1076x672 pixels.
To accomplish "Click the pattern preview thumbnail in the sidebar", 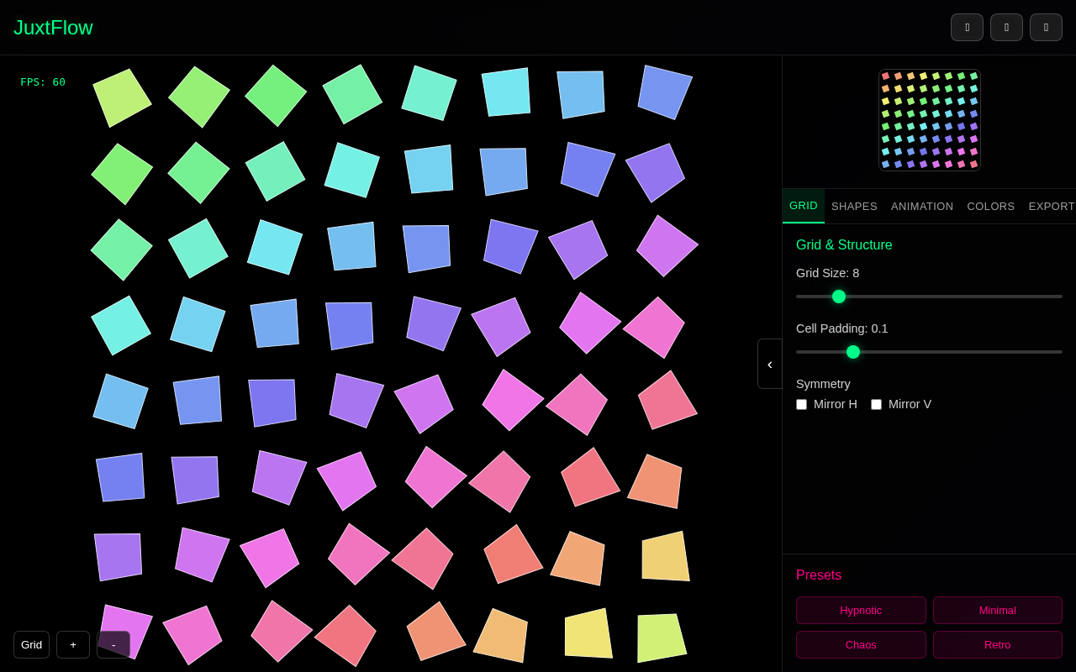I will click(x=930, y=120).
